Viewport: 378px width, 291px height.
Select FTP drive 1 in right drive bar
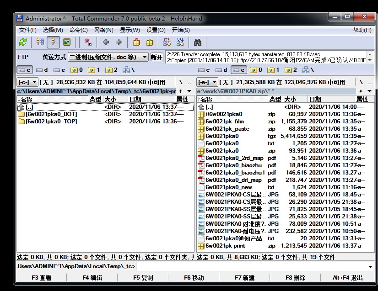pyautogui.click(x=273, y=70)
